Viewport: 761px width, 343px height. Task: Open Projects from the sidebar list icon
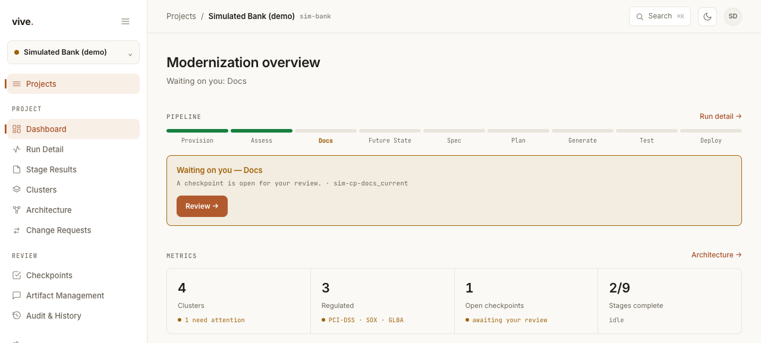[17, 84]
